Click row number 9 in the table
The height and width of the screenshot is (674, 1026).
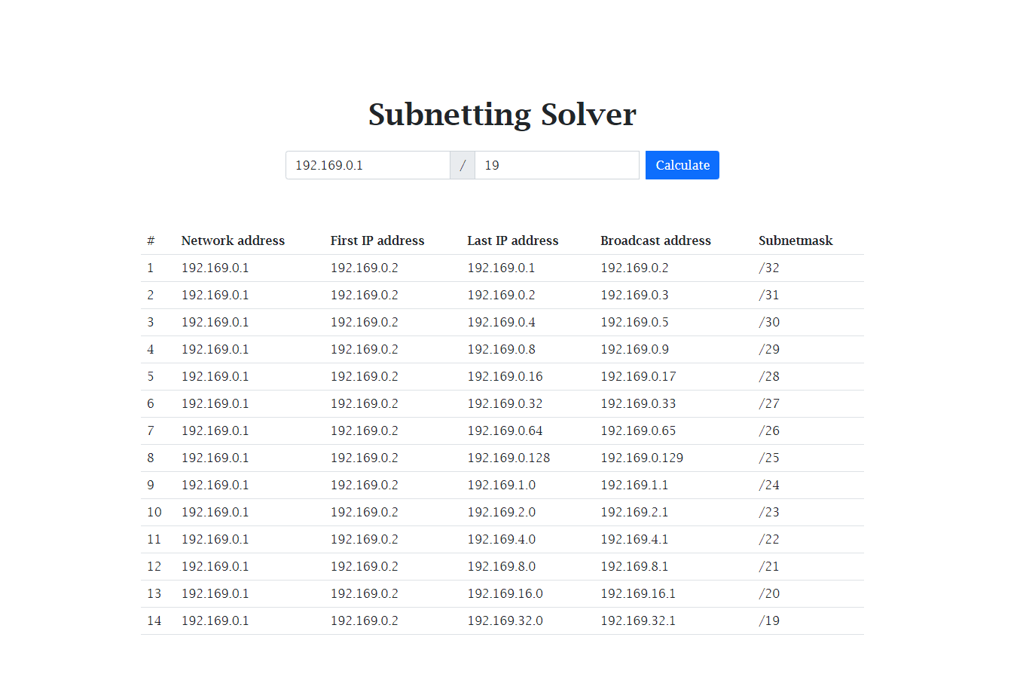pyautogui.click(x=150, y=485)
